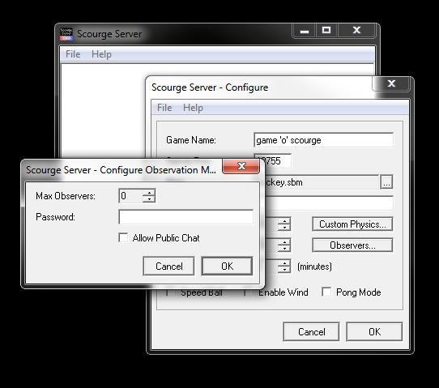Open file browse (...) button next to map file

pyautogui.click(x=386, y=182)
